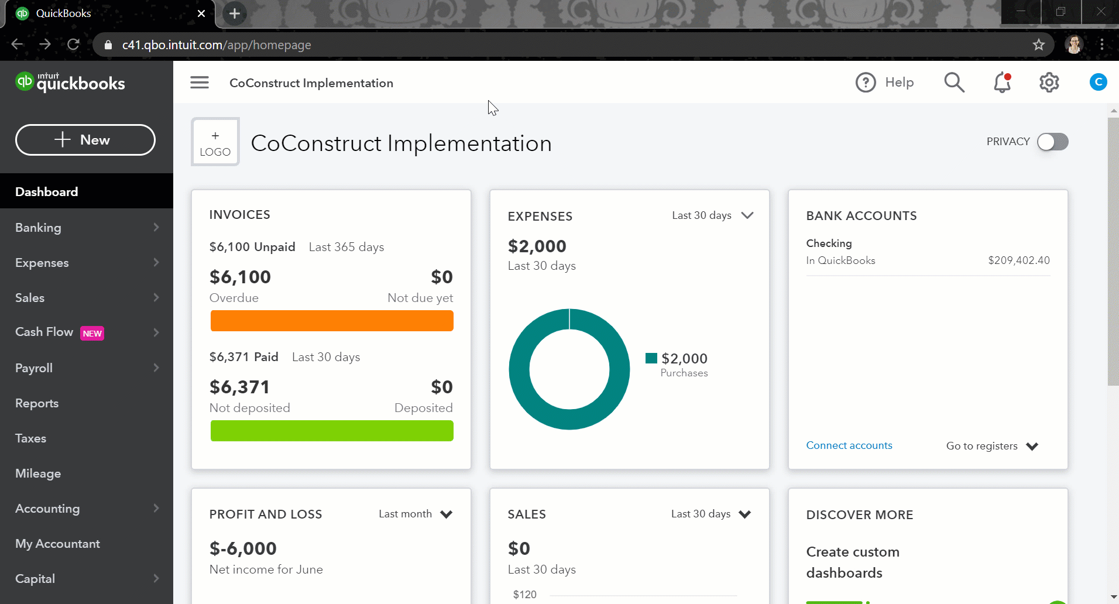The image size is (1119, 604).
Task: Click the browser address bar URL
Action: tap(217, 45)
